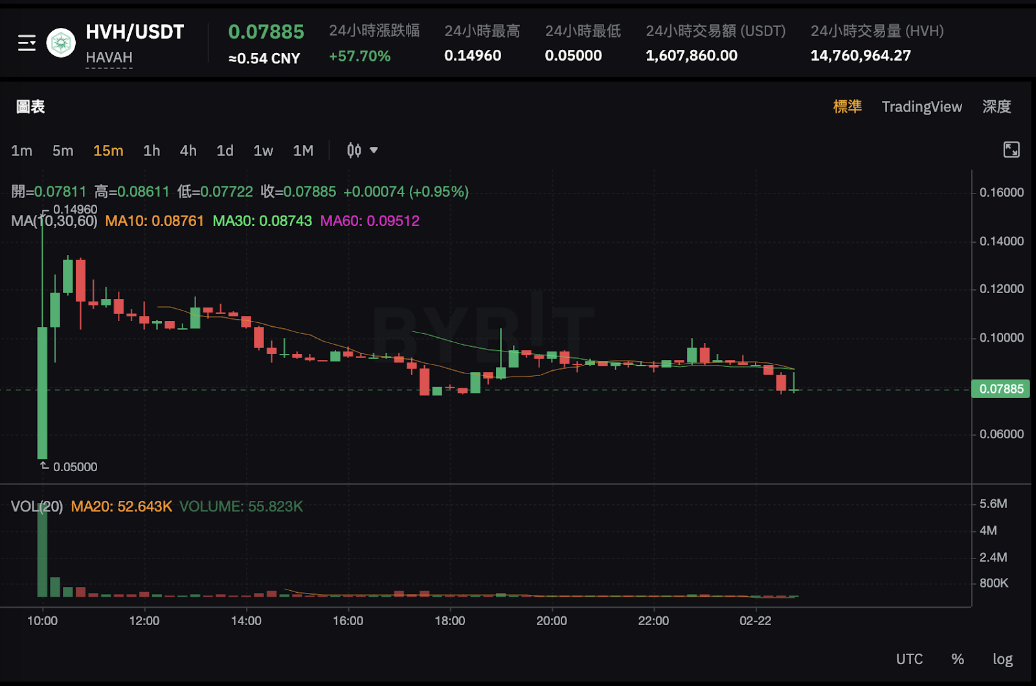This screenshot has width=1036, height=686.
Task: Click the VOL(20) indicator label
Action: click(37, 506)
